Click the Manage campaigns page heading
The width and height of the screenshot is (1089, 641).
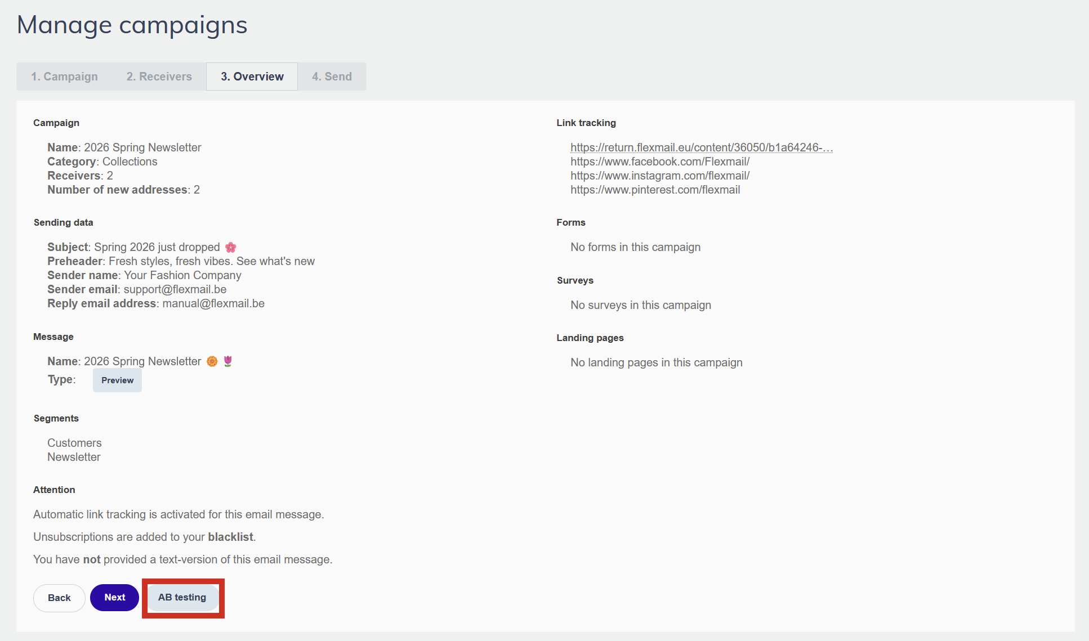click(x=132, y=25)
